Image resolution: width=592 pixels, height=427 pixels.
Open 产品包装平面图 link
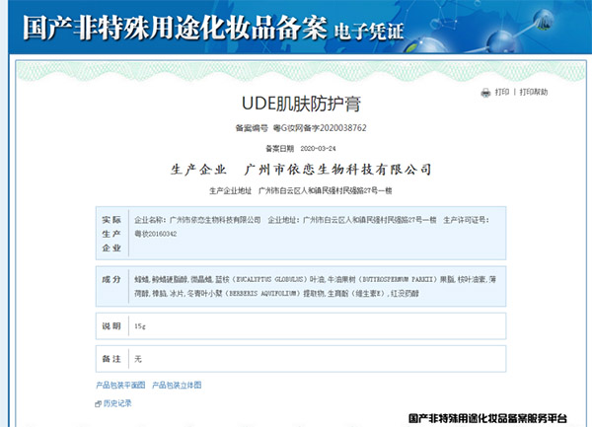coord(120,386)
